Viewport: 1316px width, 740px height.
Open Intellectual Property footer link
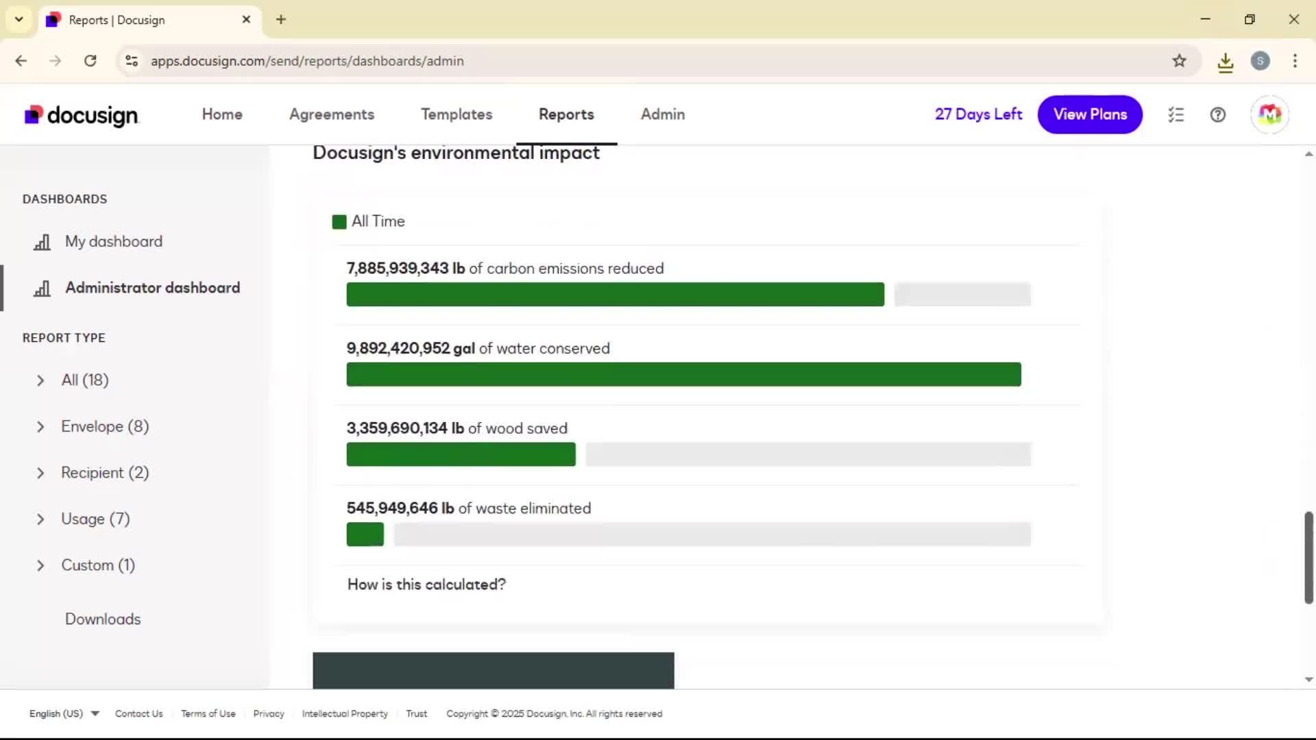coord(345,713)
